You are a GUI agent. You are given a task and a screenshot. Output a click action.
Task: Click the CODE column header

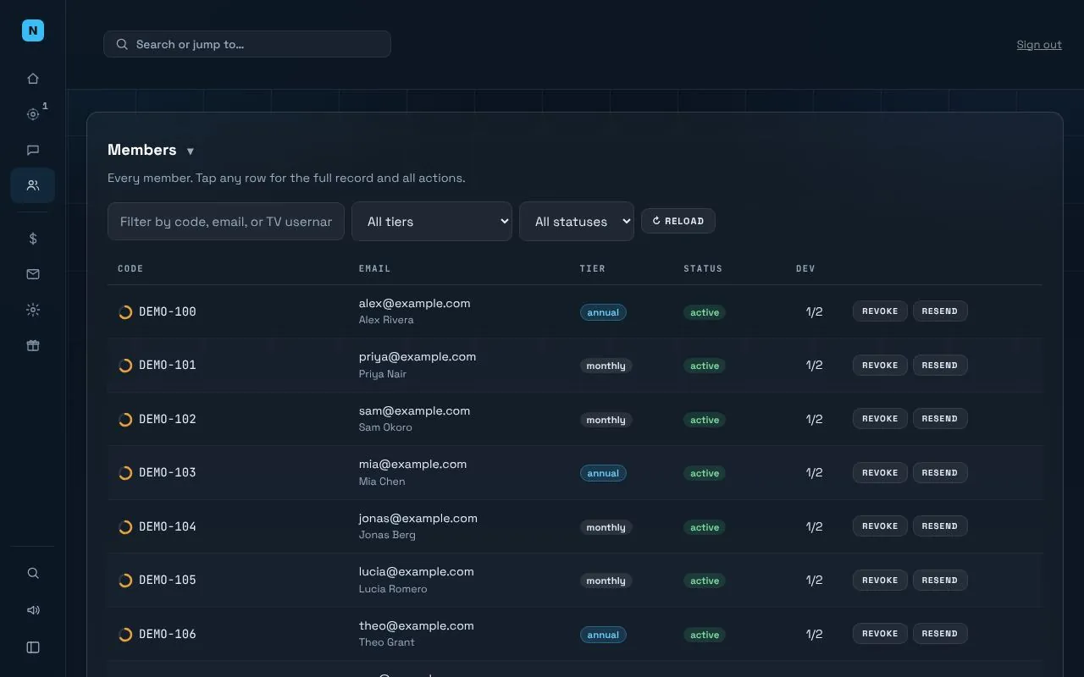pyautogui.click(x=130, y=268)
